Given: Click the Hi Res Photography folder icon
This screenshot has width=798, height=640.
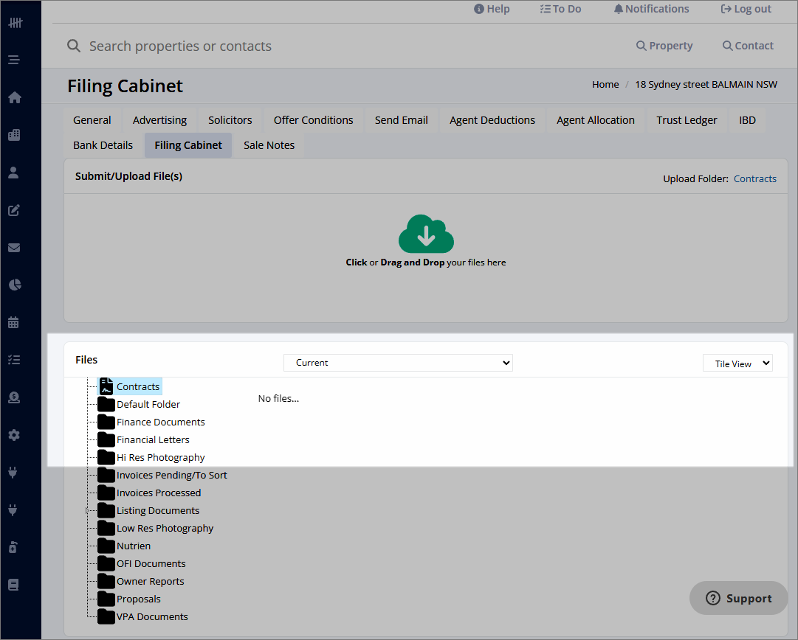Looking at the screenshot, I should click(x=106, y=457).
